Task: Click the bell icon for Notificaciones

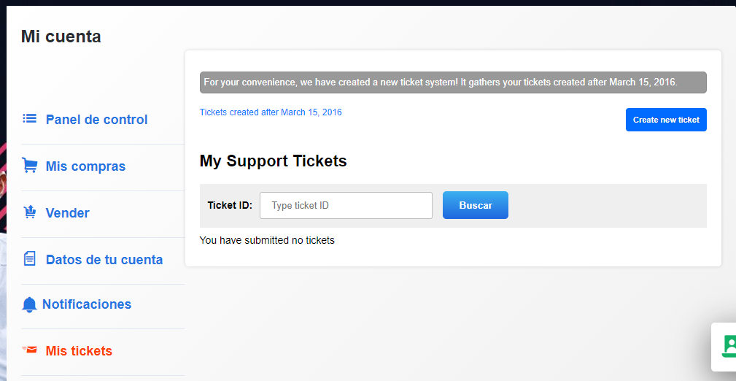Action: click(29, 305)
